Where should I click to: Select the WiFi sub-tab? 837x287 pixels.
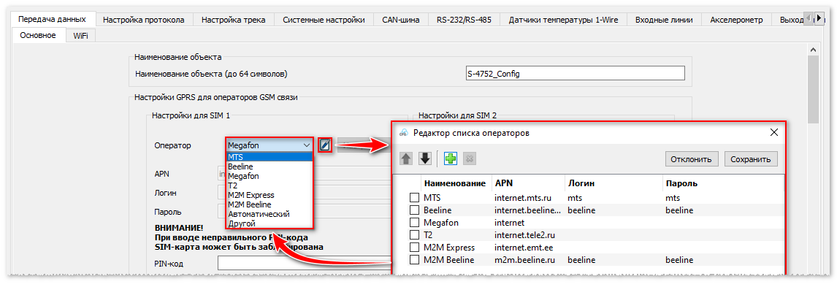[x=81, y=36]
